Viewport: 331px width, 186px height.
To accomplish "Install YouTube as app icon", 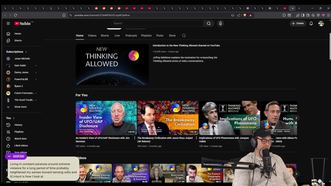I will 233,15.
